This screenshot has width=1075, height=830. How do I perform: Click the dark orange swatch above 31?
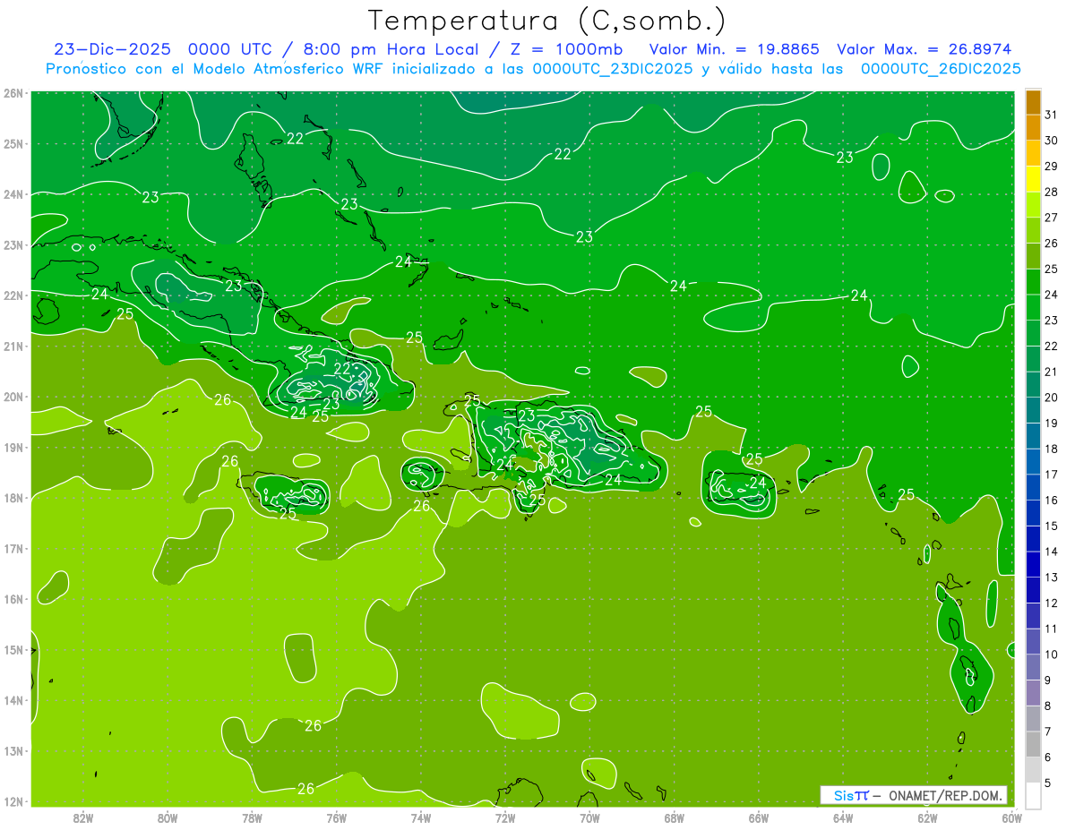(x=1033, y=101)
